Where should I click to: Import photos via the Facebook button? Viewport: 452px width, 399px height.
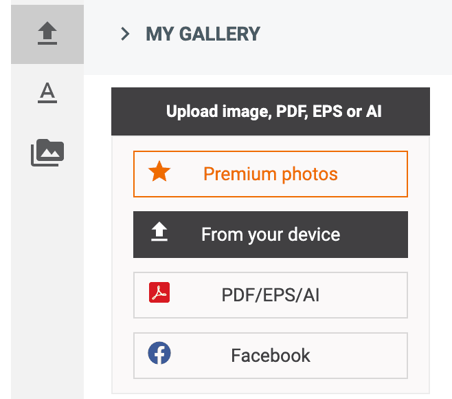click(271, 356)
